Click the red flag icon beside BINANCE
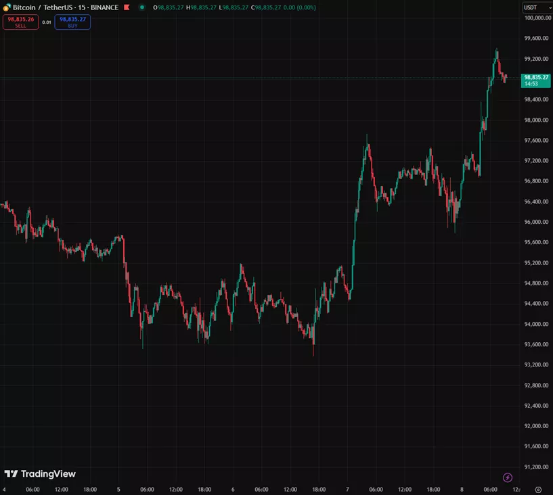The image size is (553, 495). (x=125, y=7)
